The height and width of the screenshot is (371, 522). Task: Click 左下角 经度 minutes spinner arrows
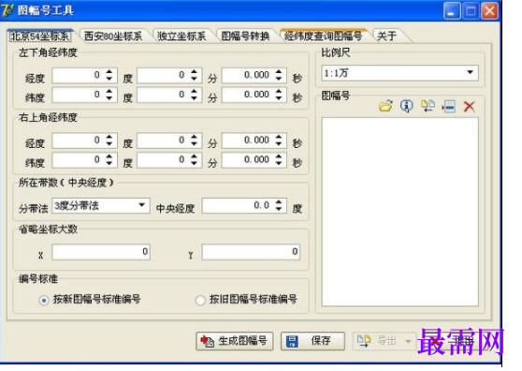194,75
